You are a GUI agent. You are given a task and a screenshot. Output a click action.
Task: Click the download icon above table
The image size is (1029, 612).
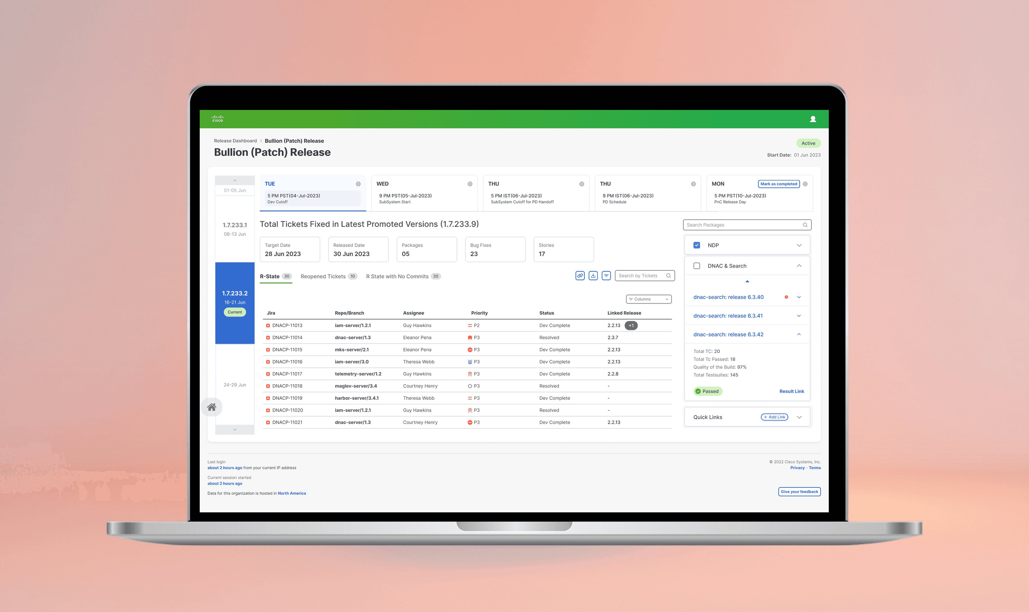(x=593, y=276)
